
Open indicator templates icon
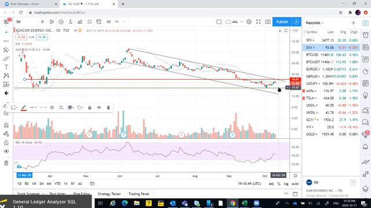click(x=89, y=22)
